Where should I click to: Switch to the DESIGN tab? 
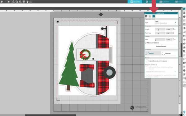tap(135, 2)
